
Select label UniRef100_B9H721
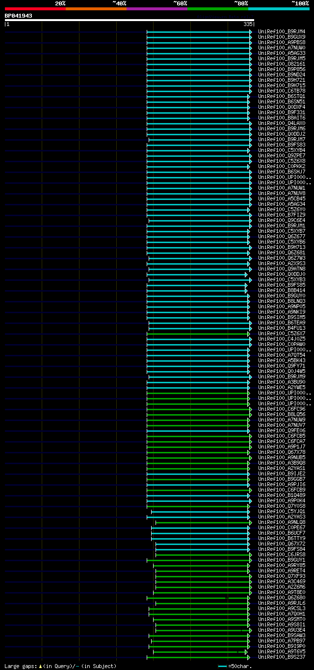click(282, 80)
